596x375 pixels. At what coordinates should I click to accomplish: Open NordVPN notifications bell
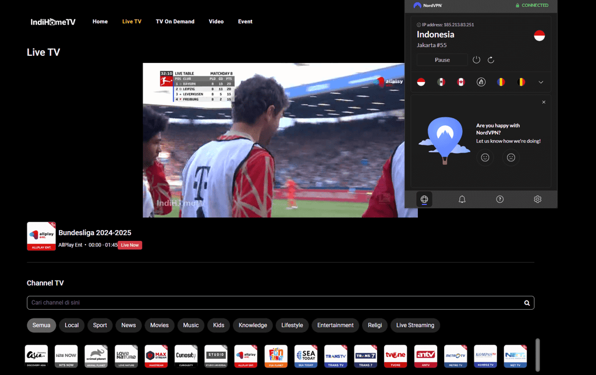pyautogui.click(x=462, y=199)
